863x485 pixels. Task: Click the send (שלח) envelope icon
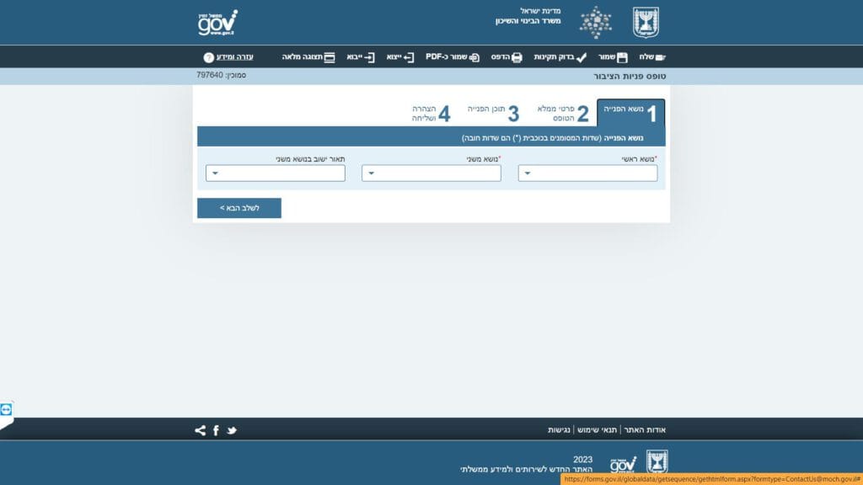point(659,57)
